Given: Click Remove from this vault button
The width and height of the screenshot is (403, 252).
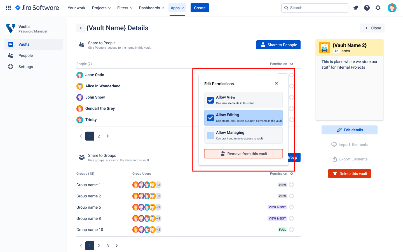Looking at the screenshot, I should click(243, 154).
